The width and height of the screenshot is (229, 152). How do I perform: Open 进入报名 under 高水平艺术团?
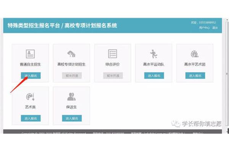[195, 76]
